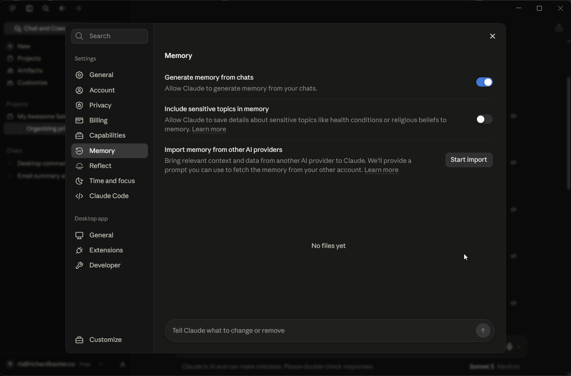This screenshot has width=571, height=376.
Task: Click the Capabilities toolbox icon
Action: pyautogui.click(x=79, y=135)
